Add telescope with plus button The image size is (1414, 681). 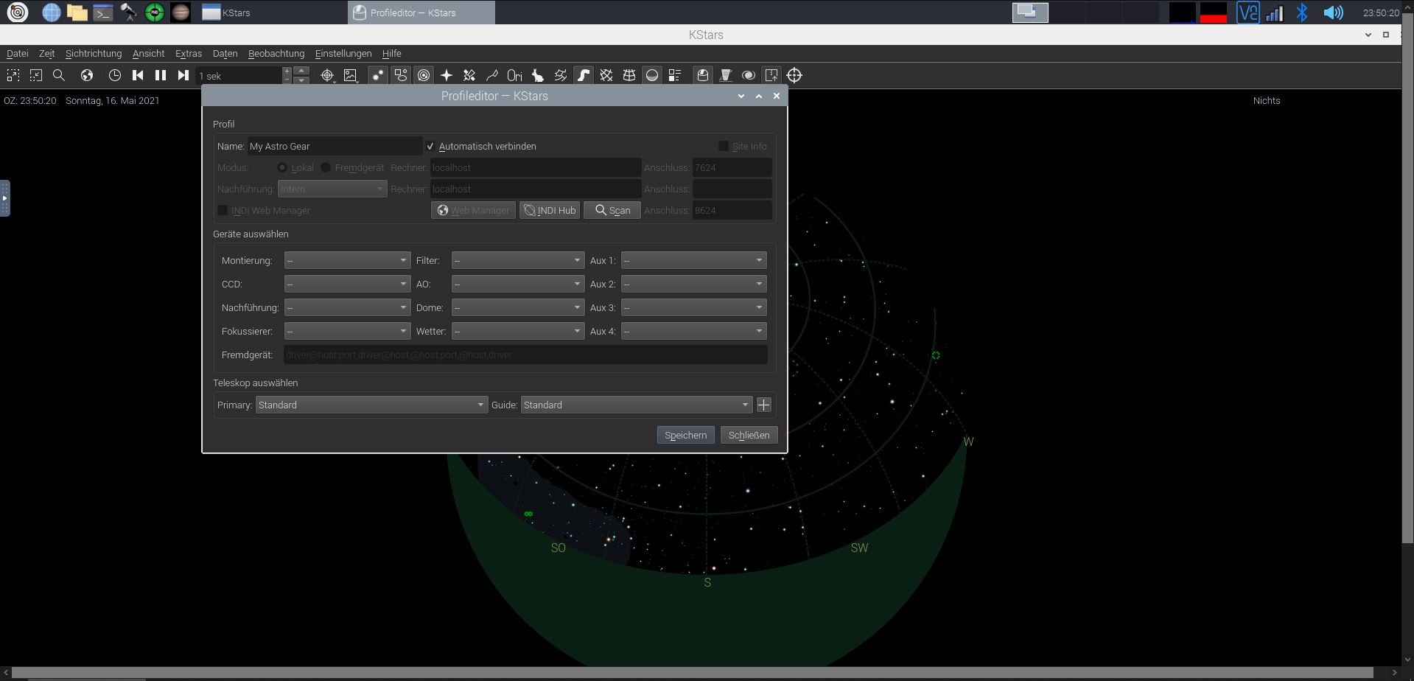[x=764, y=405]
